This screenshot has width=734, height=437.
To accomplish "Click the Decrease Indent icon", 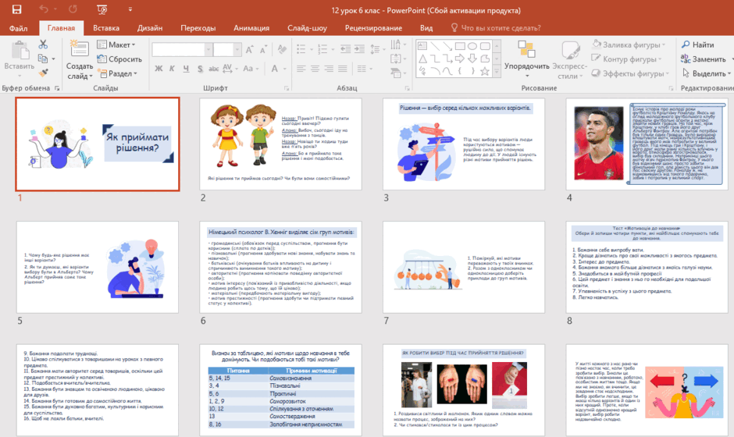I will [x=345, y=49].
